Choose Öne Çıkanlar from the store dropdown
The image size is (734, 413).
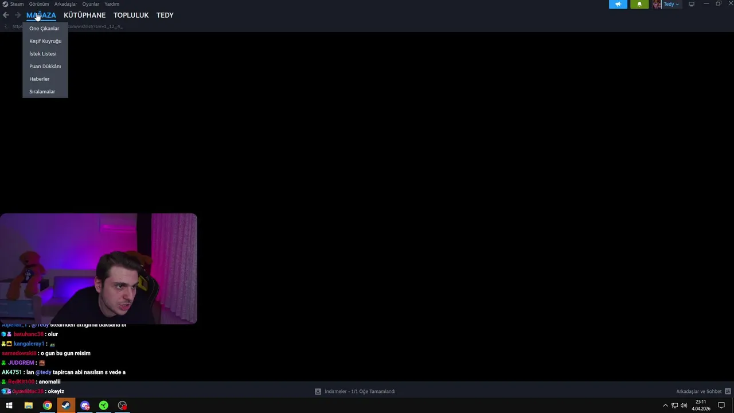coord(45,28)
